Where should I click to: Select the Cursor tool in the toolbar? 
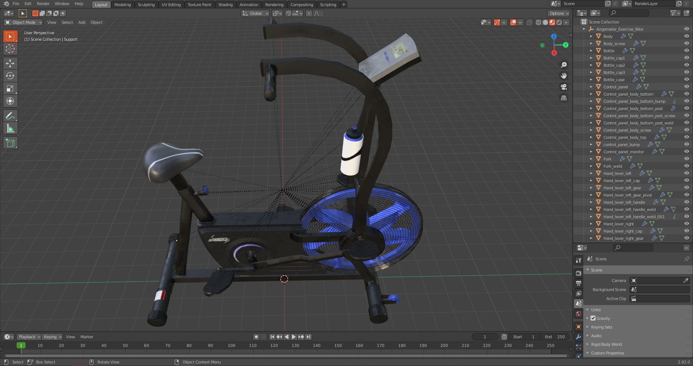[10, 49]
